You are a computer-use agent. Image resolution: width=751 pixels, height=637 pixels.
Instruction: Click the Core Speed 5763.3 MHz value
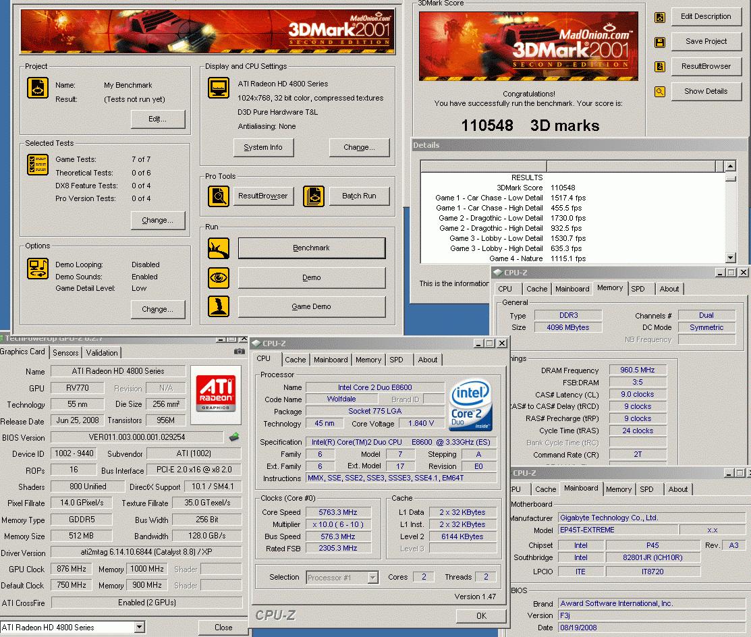click(338, 512)
